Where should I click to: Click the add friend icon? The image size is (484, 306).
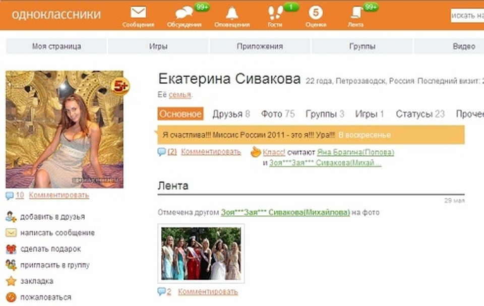(11, 217)
